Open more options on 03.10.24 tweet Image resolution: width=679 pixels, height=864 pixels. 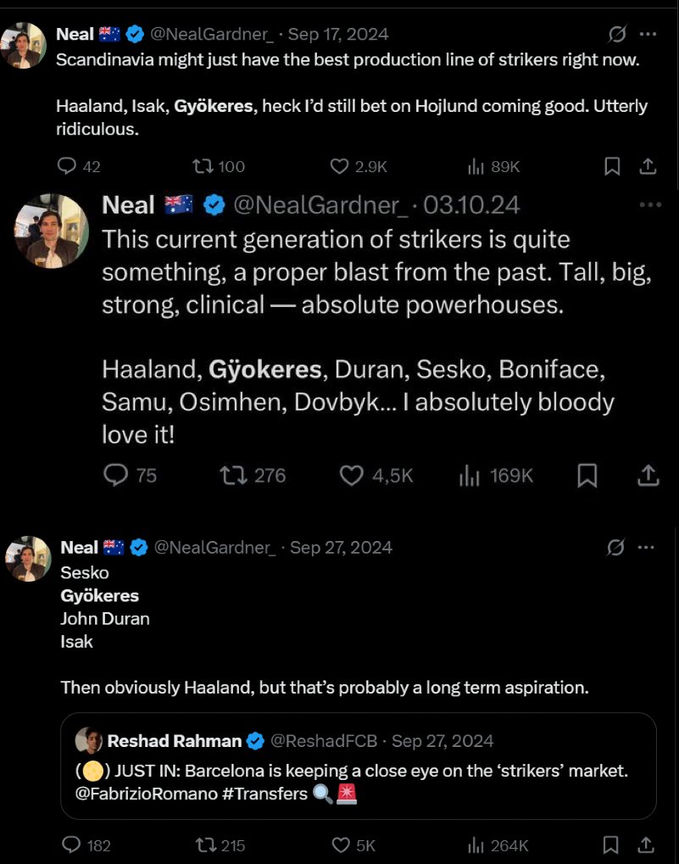point(650,205)
